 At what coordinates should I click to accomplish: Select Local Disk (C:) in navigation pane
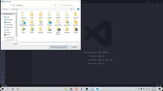(x=9, y=37)
